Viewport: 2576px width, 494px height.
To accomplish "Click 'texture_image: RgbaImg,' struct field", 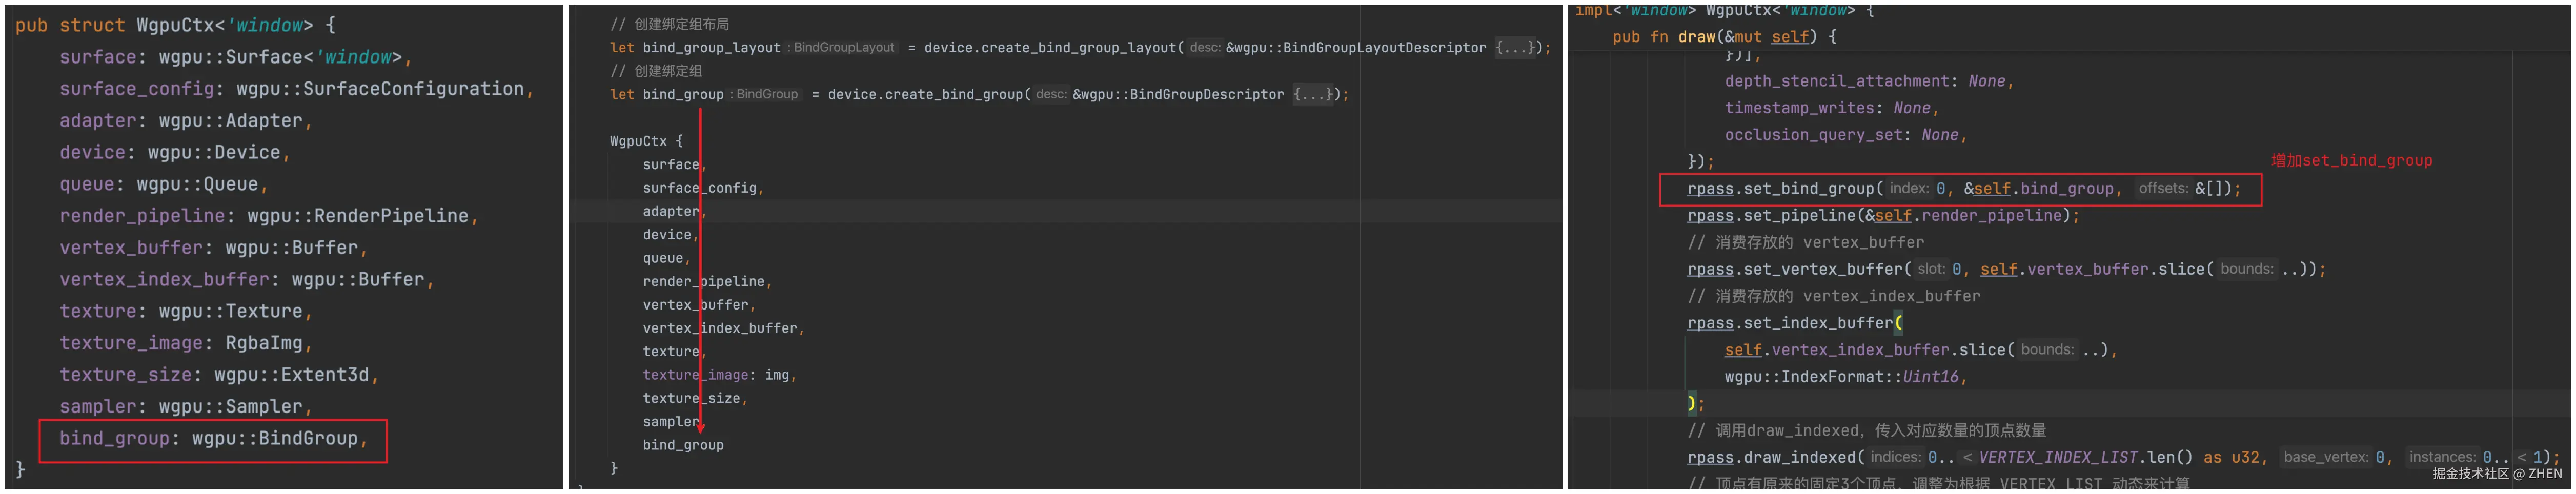I will tap(185, 344).
